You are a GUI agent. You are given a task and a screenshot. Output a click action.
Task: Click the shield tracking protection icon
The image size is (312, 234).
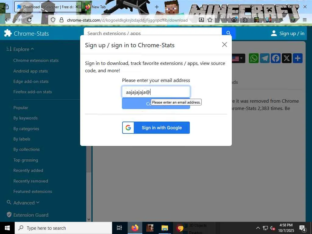[53, 20]
